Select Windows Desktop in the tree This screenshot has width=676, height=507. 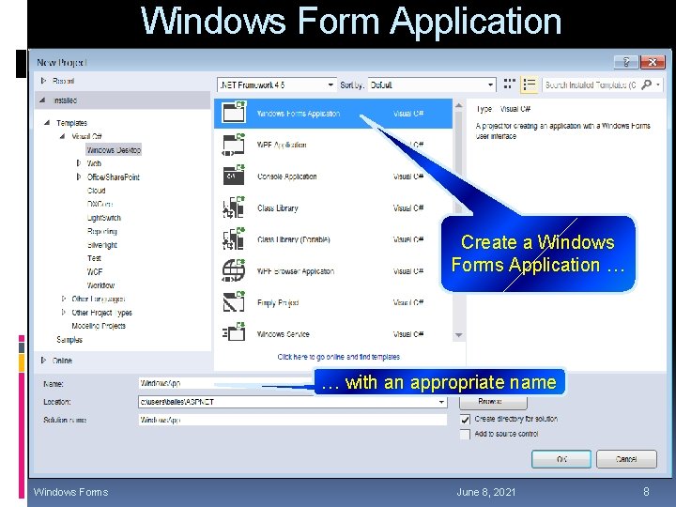(x=114, y=149)
